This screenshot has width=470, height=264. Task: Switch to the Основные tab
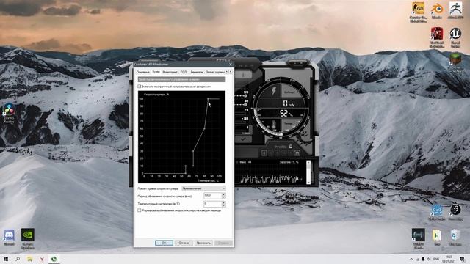pyautogui.click(x=142, y=72)
